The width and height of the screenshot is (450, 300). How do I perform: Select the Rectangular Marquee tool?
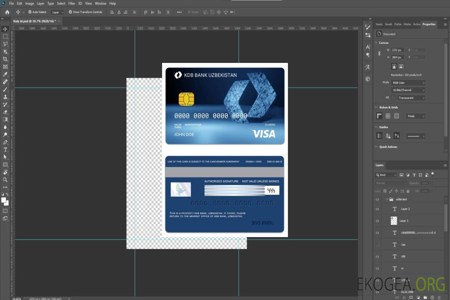tap(5, 37)
